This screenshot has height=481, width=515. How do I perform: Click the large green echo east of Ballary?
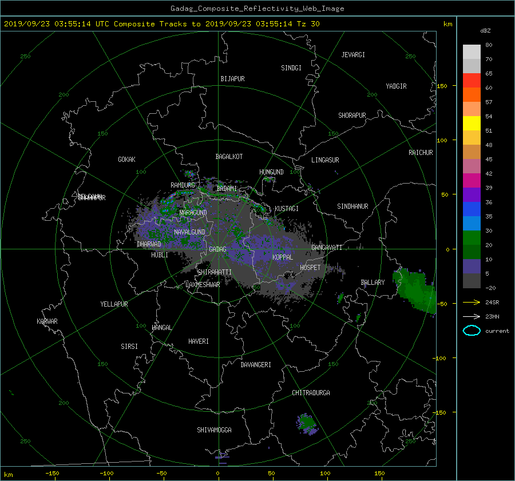(x=415, y=290)
